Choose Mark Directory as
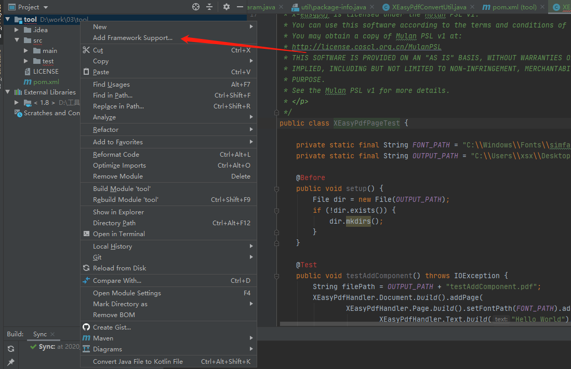 [168, 304]
